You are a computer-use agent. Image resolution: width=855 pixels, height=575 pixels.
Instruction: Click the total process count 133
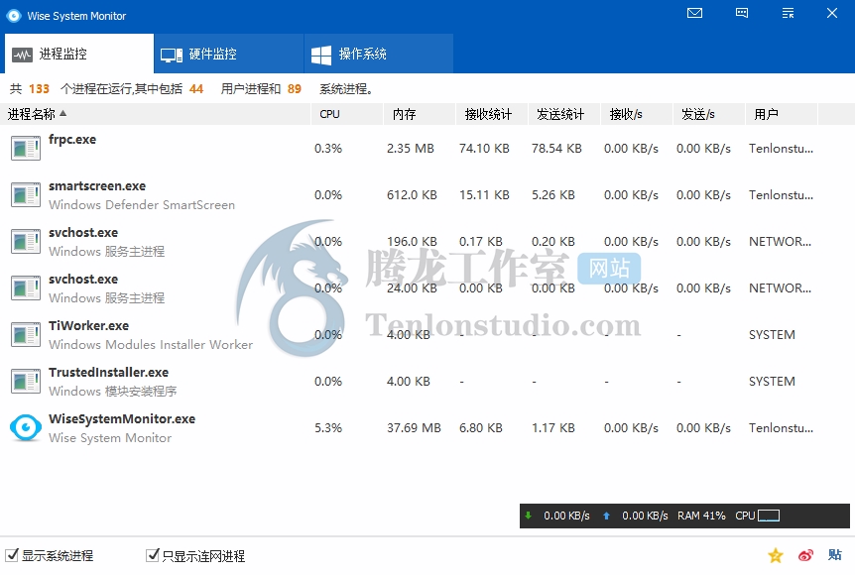coord(39,89)
